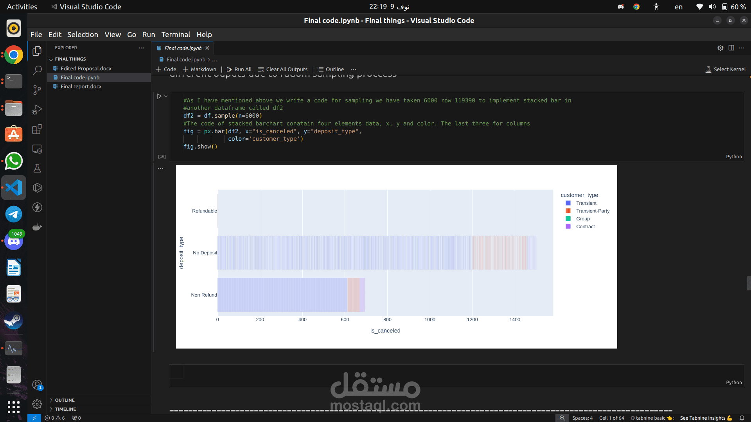Open the Search view in activity bar
This screenshot has width=751, height=422.
coord(37,70)
